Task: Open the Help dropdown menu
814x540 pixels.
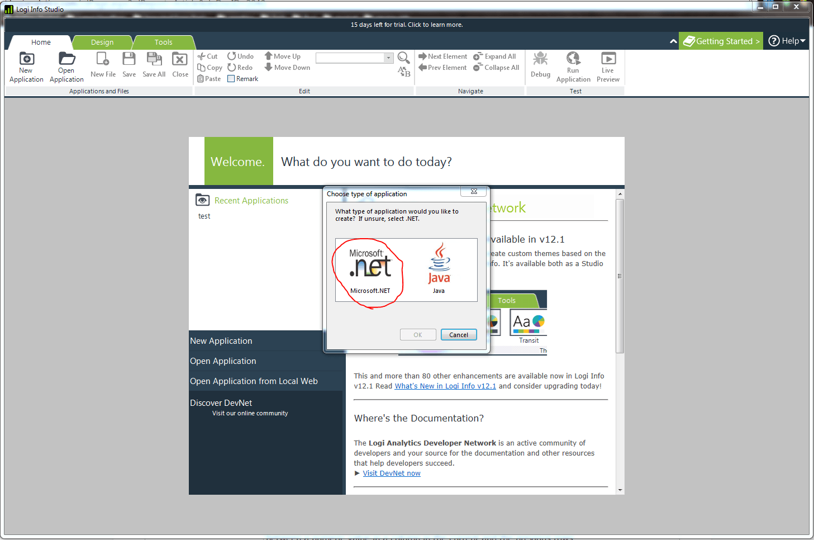Action: [x=787, y=40]
